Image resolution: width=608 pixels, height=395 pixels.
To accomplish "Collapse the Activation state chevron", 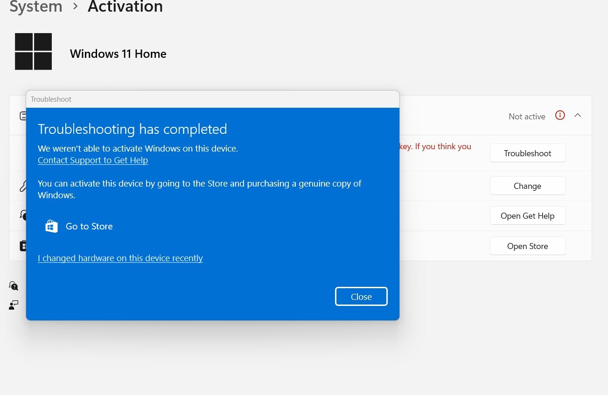I will pyautogui.click(x=578, y=116).
